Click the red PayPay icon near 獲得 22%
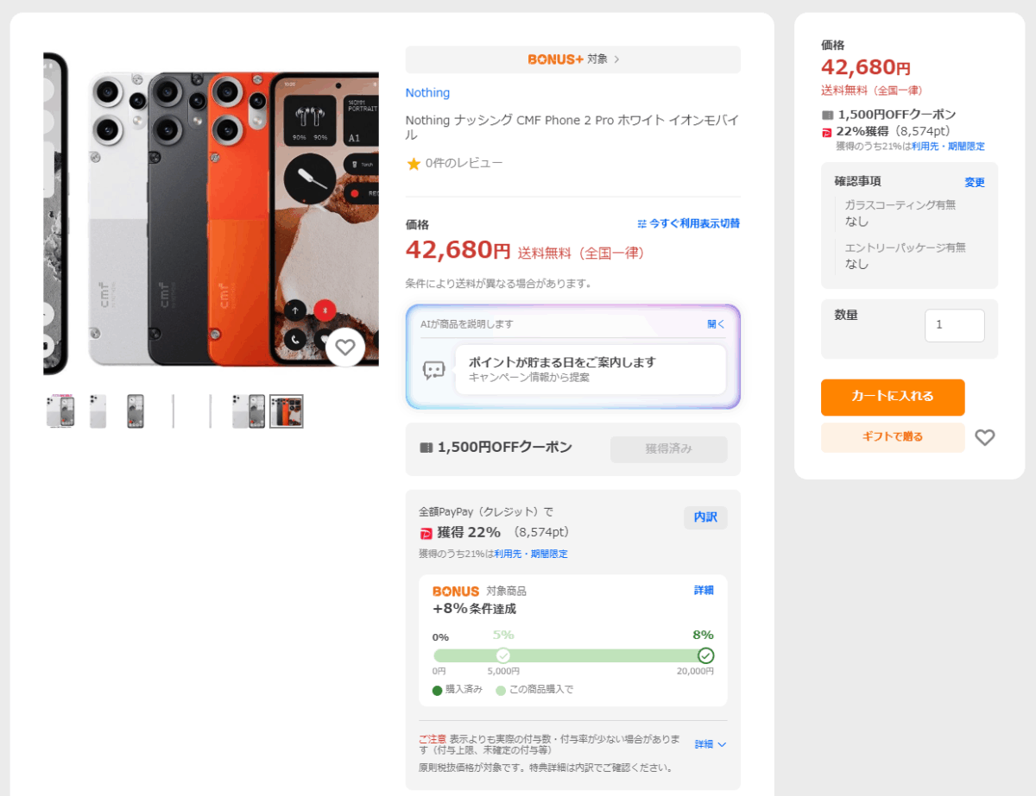This screenshot has width=1036, height=796. (426, 533)
